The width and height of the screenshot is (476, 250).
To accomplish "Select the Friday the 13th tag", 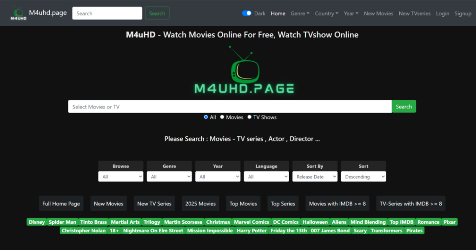I will (x=289, y=231).
